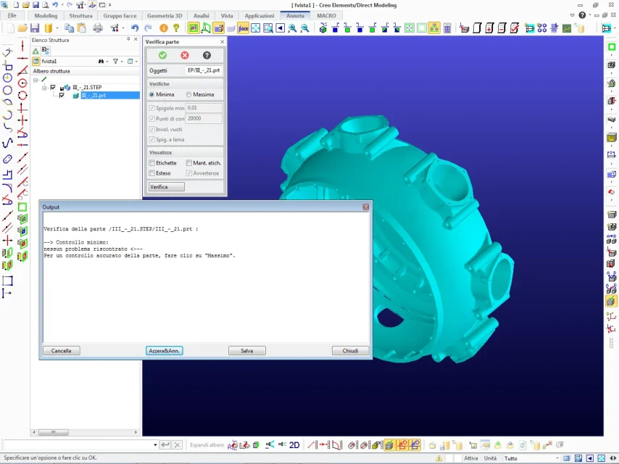Click the Punti di con value field 20000
This screenshot has width=619, height=464.
click(203, 118)
